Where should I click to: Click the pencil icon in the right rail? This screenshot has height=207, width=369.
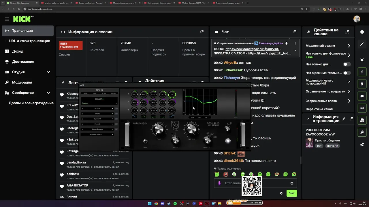click(x=362, y=44)
